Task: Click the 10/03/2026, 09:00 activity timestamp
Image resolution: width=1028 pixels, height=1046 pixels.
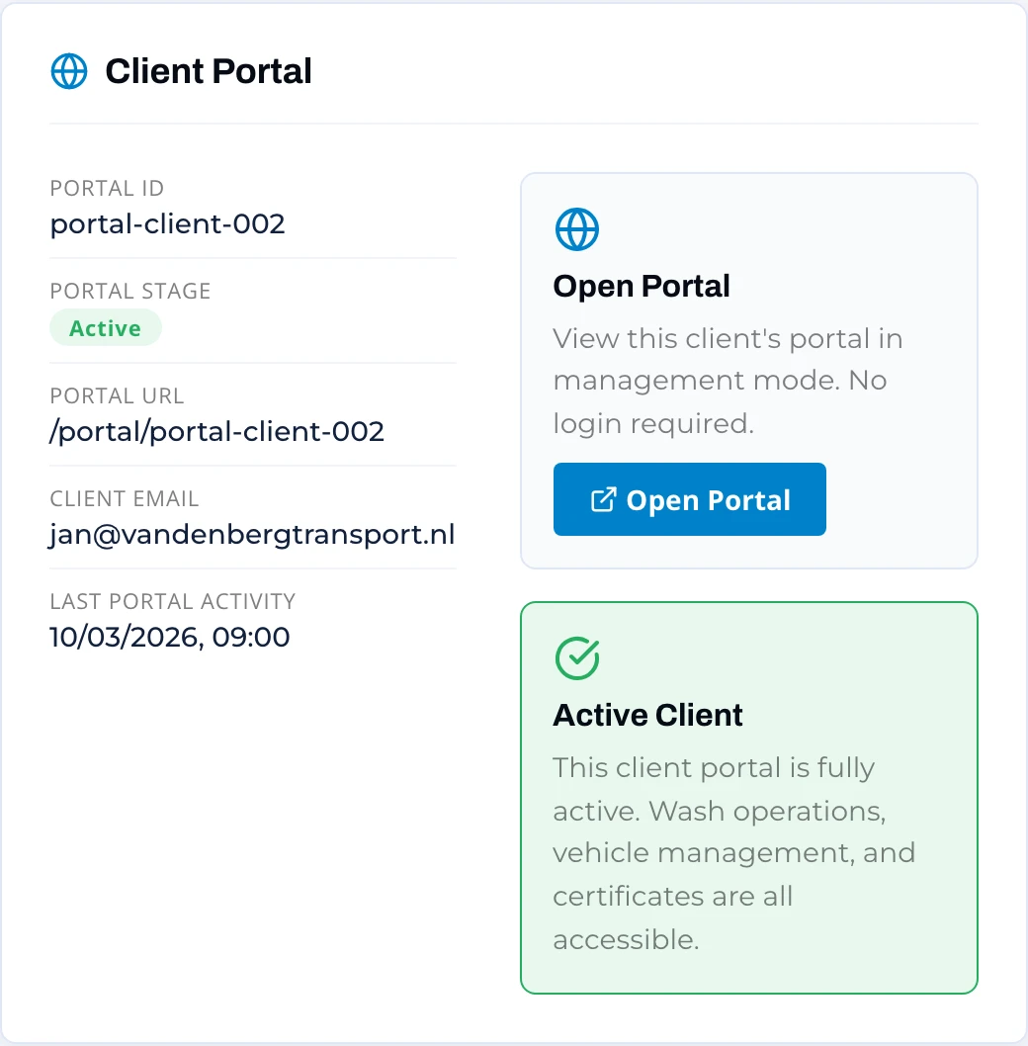Action: (169, 637)
